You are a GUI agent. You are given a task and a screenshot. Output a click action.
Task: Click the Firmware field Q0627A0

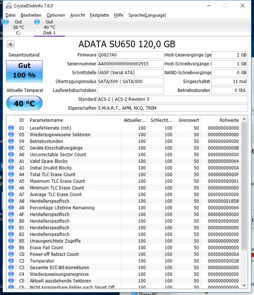pos(130,55)
